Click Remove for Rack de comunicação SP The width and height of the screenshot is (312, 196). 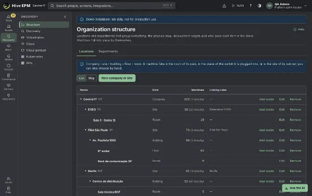click(295, 161)
